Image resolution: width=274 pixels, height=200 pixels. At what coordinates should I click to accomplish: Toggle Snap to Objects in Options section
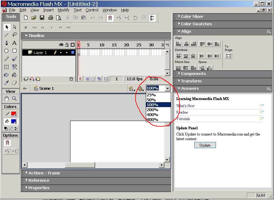point(7,143)
